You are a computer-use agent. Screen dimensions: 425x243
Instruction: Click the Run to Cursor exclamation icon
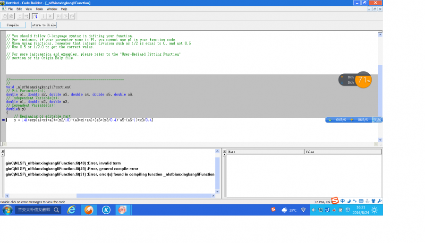point(26,16)
